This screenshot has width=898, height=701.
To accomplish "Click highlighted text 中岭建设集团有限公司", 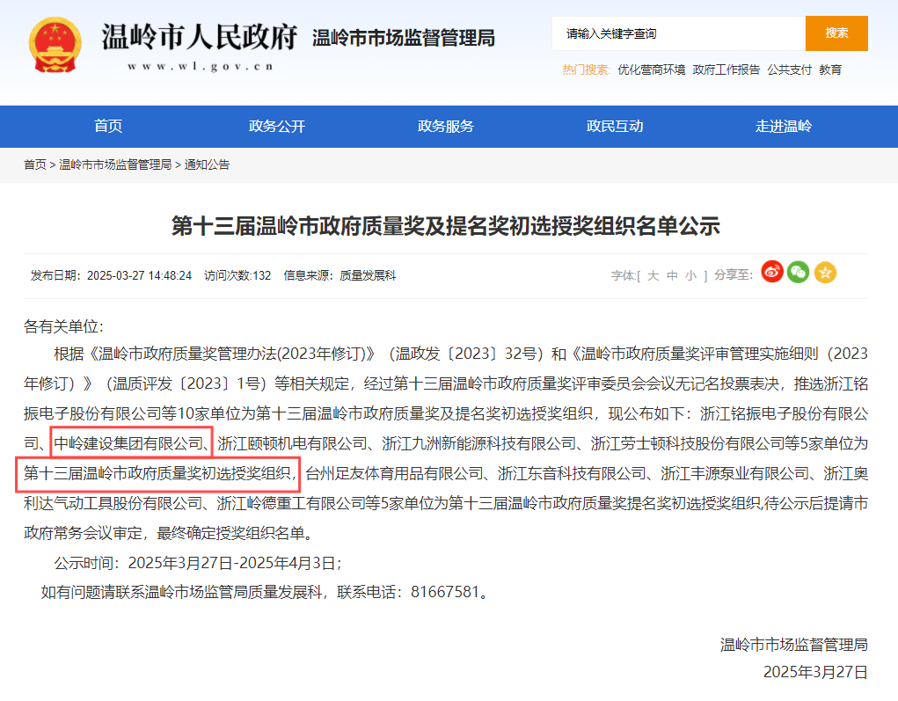I will click(x=129, y=443).
